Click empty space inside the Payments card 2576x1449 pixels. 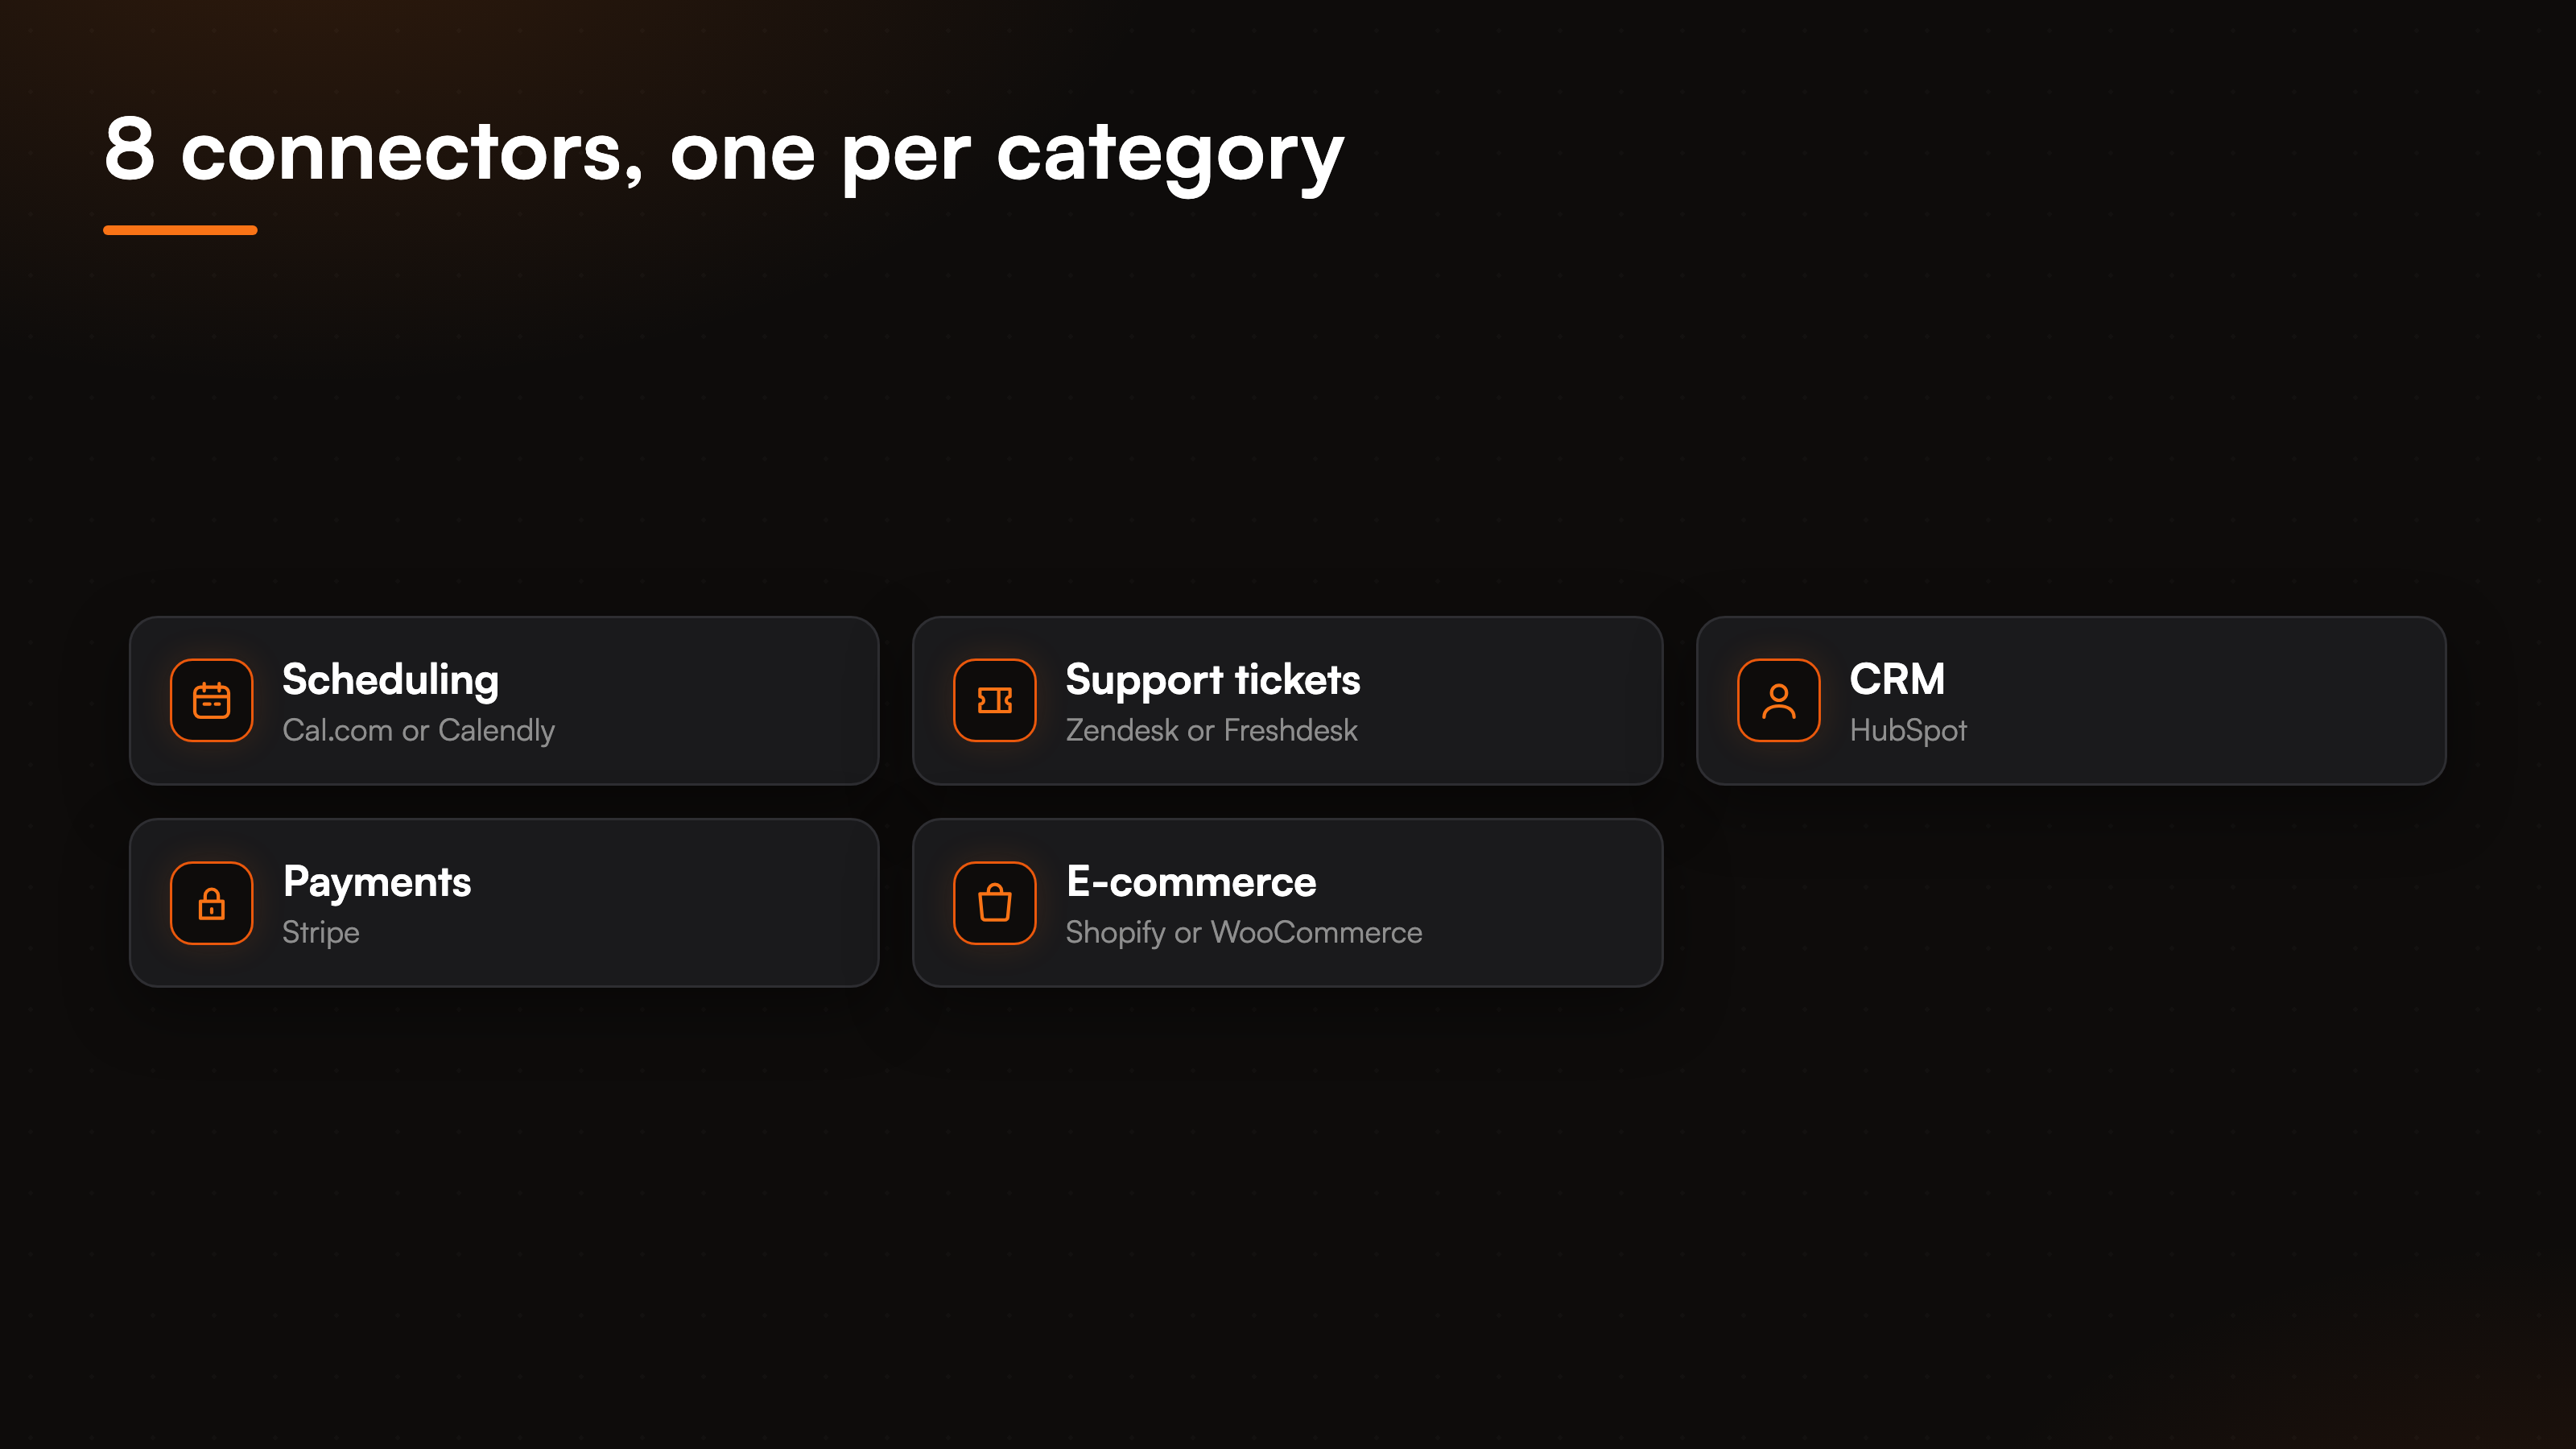[x=680, y=903]
